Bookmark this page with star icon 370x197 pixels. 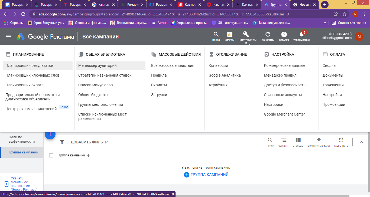click(345, 14)
